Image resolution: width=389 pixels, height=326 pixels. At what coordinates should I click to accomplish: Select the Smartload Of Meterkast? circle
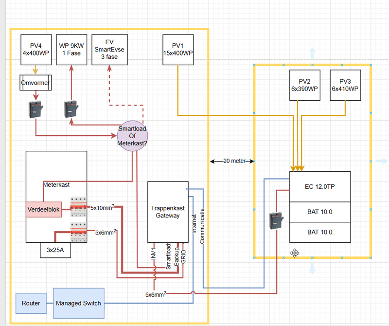(132, 136)
